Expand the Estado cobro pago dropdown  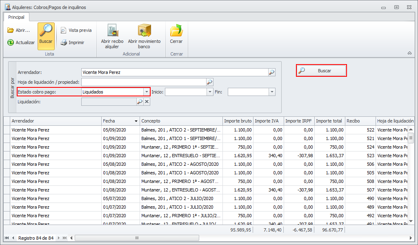pos(147,92)
